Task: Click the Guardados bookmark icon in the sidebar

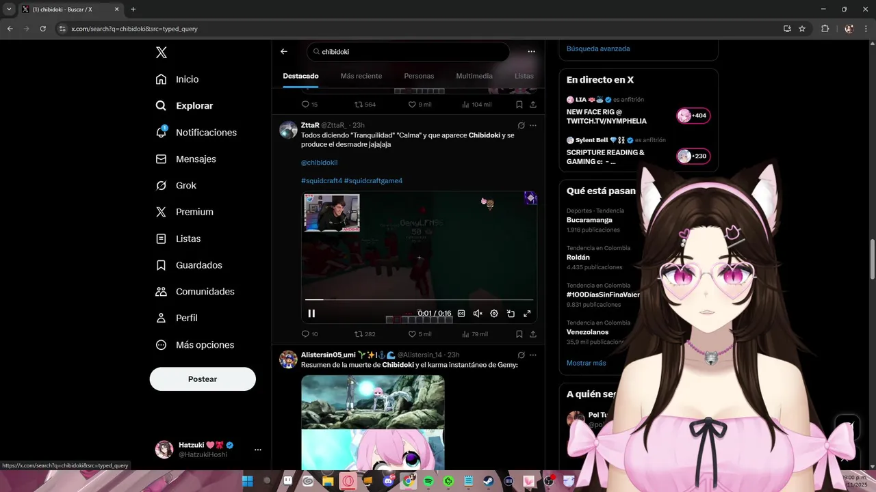Action: pyautogui.click(x=162, y=265)
